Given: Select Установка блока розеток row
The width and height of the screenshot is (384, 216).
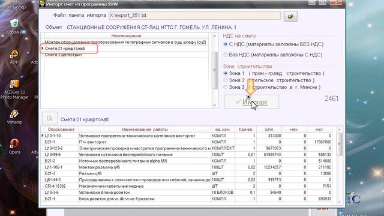Looking at the screenshot, I should coord(187,193).
